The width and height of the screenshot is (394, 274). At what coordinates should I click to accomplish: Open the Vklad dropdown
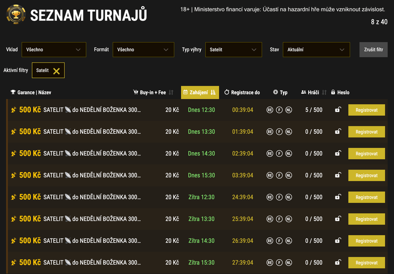coord(53,50)
